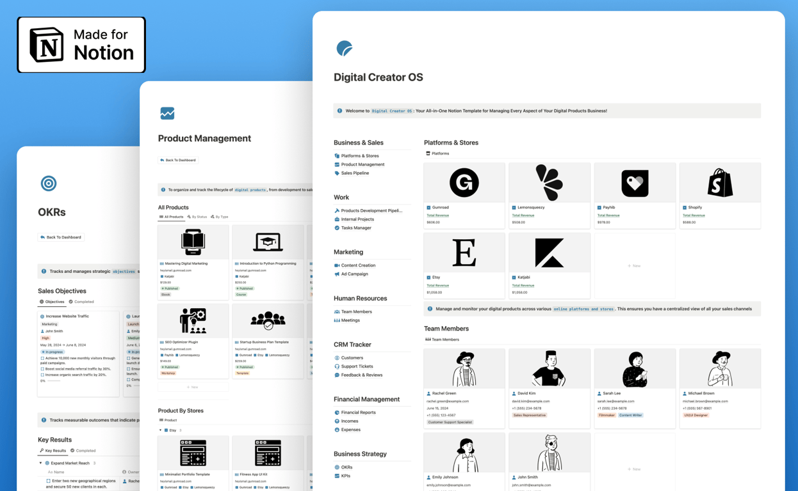Collapse the Expand Market Reach group
Screen dimensions: 798x491
point(41,463)
